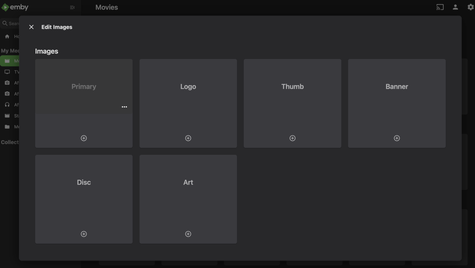Select the highlighted Movies library in sidebar
Viewport: 475px width, 268px height.
(8, 61)
